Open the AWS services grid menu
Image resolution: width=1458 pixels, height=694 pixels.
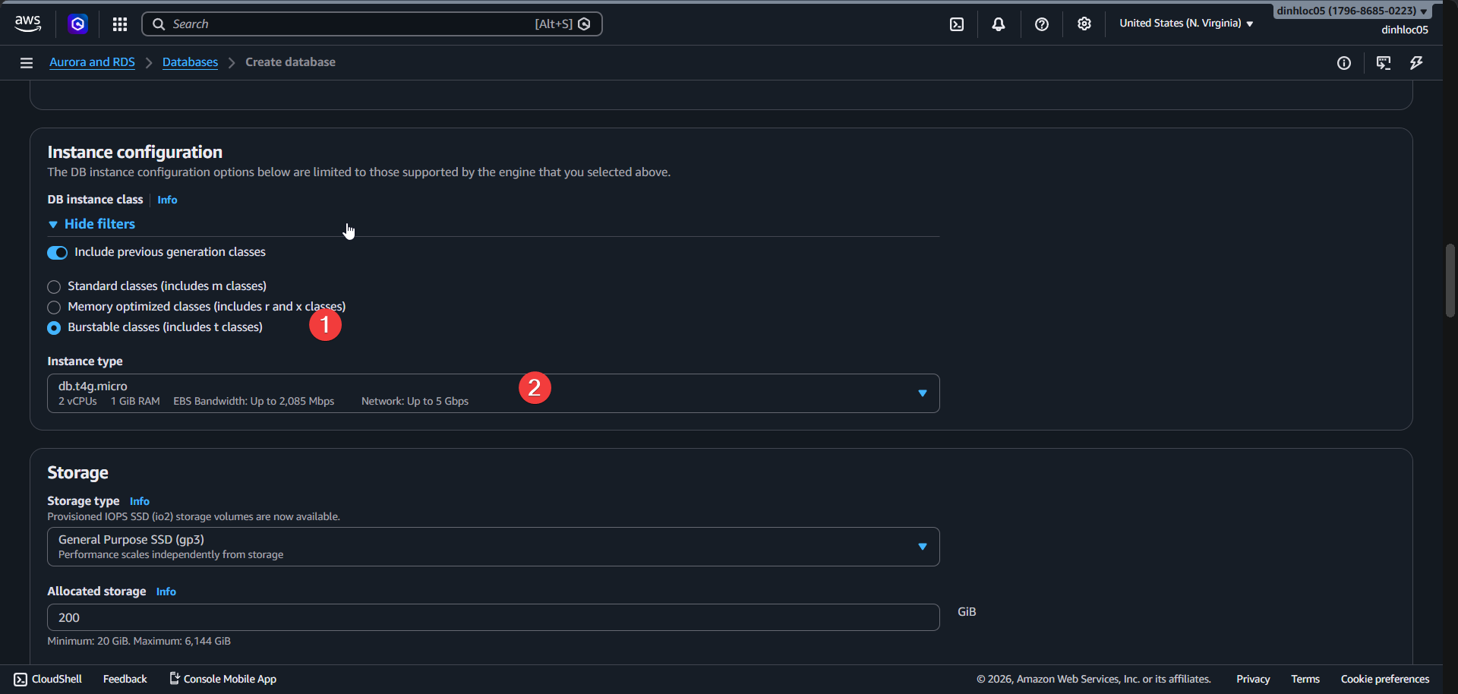119,24
